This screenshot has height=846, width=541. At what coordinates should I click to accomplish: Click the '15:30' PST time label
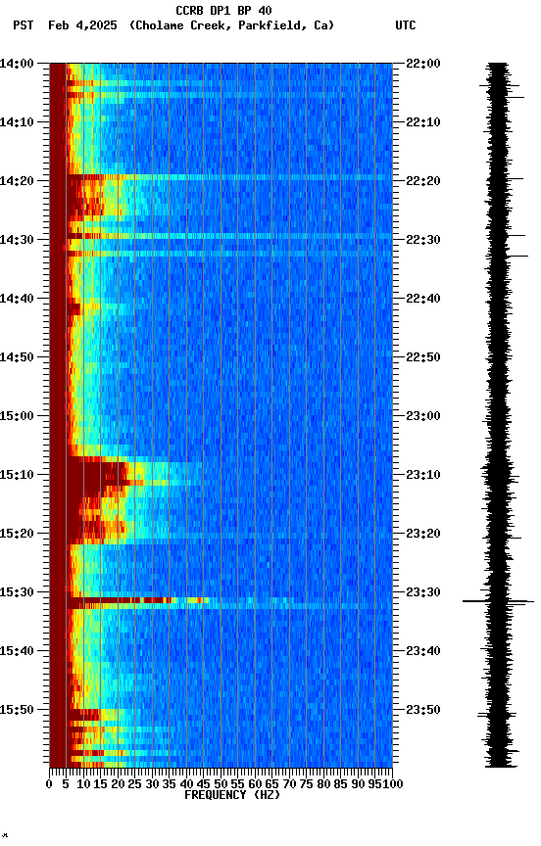[x=17, y=592]
